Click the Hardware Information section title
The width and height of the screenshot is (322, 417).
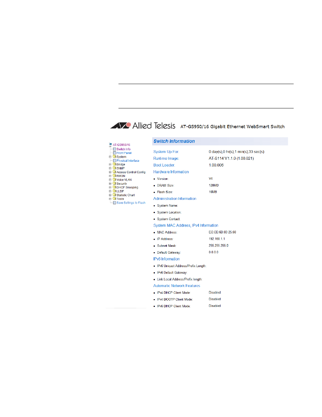coord(171,172)
